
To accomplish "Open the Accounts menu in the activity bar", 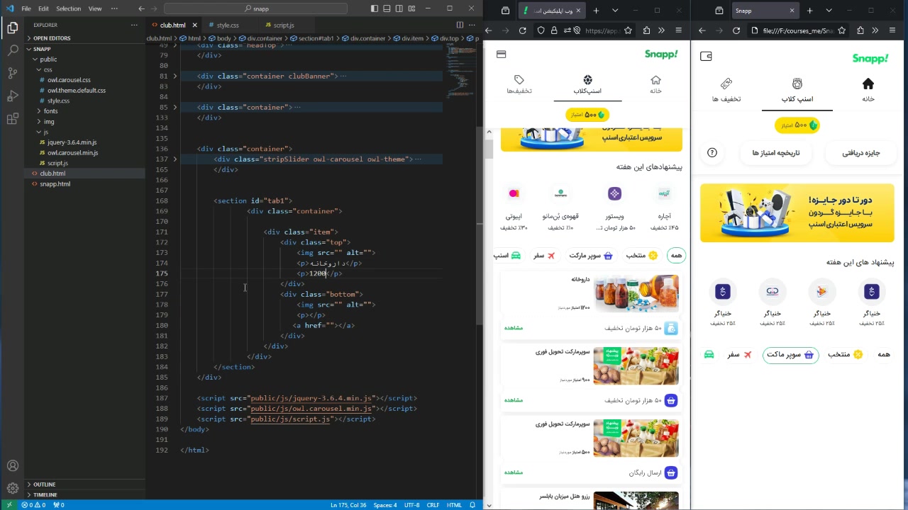I will click(x=12, y=466).
